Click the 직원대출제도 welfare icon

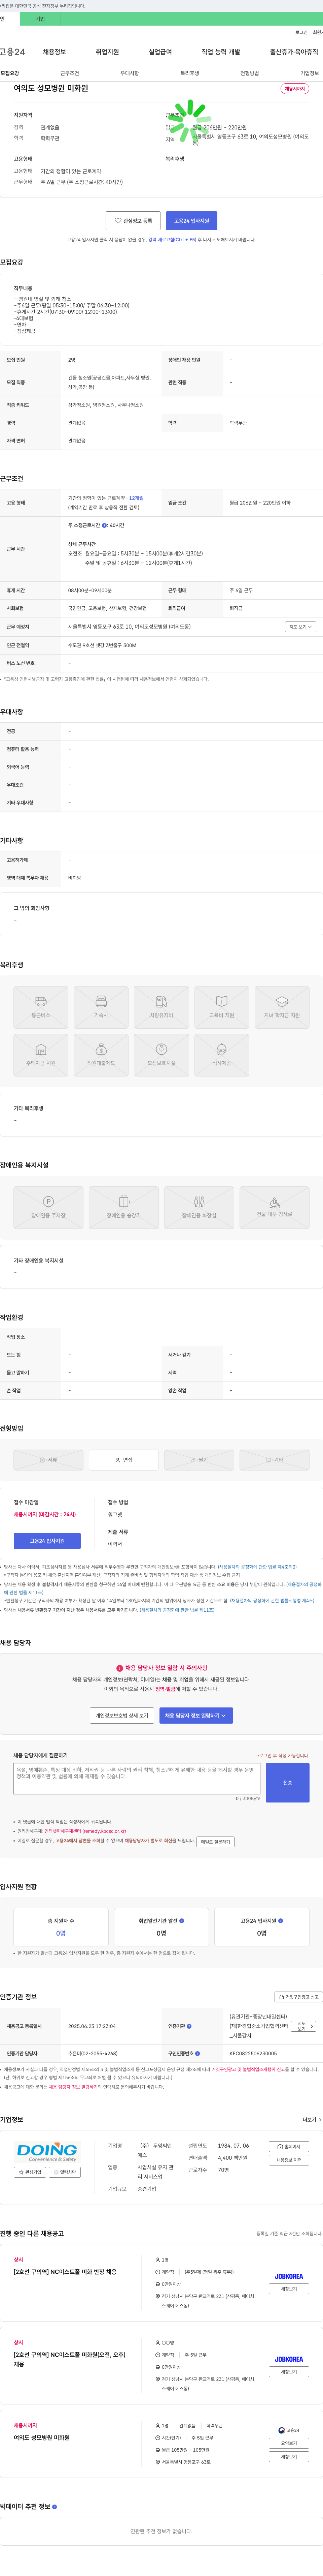101,1055
